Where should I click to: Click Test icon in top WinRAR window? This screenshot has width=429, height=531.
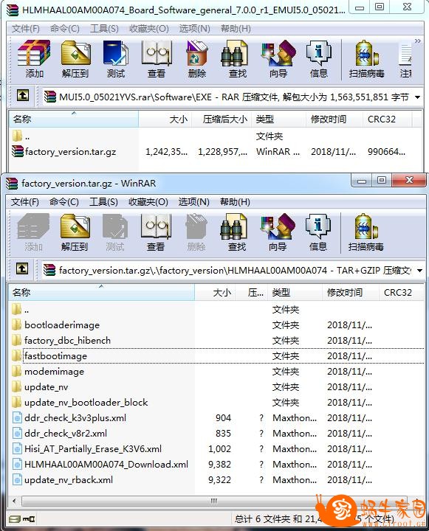[x=116, y=59]
